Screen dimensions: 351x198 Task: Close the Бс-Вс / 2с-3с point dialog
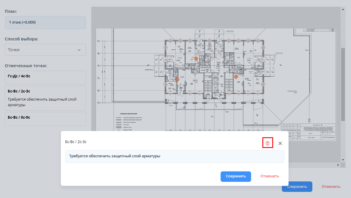coord(280,143)
